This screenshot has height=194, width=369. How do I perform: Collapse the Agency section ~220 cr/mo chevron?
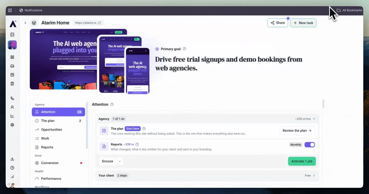click(314, 119)
